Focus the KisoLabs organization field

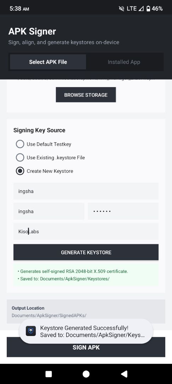86,231
